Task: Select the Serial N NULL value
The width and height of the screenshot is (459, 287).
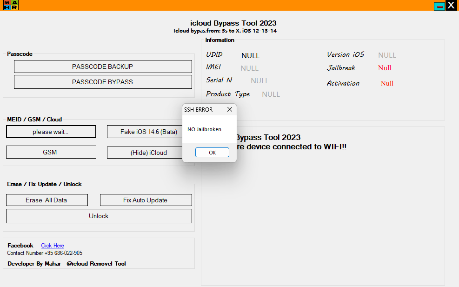Action: pos(259,81)
